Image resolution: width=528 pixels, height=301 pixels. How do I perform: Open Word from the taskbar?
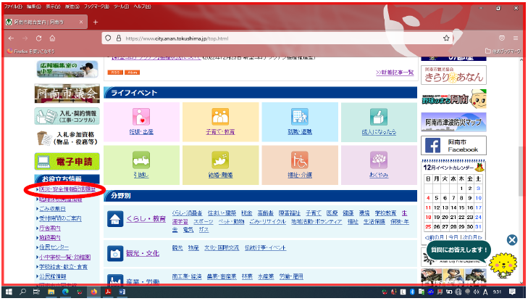click(x=122, y=292)
